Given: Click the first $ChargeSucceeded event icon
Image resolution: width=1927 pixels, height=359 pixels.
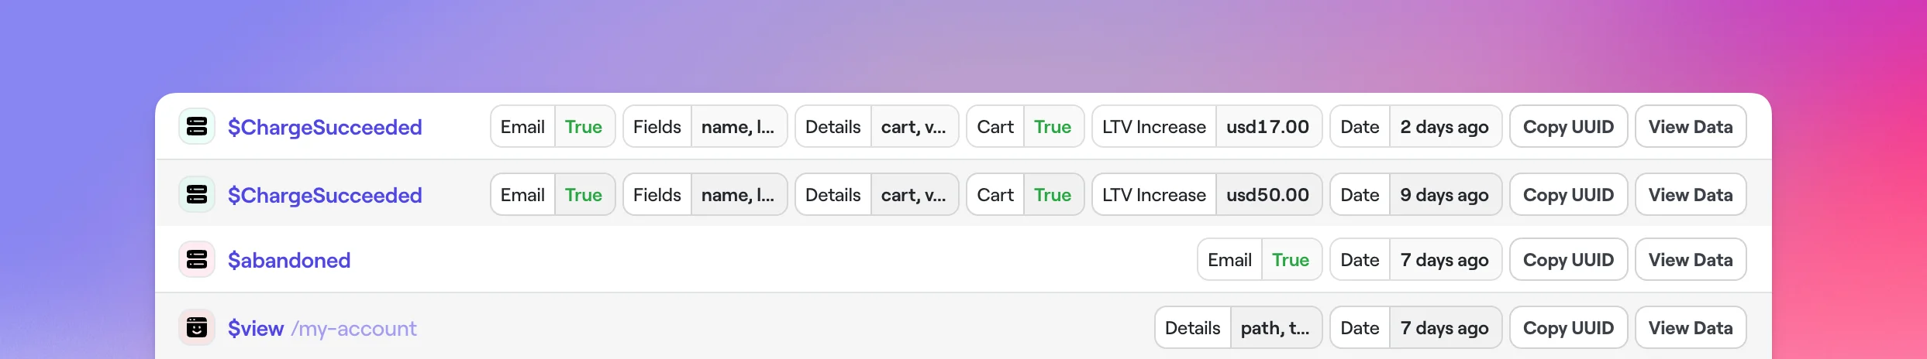Looking at the screenshot, I should click(x=197, y=127).
